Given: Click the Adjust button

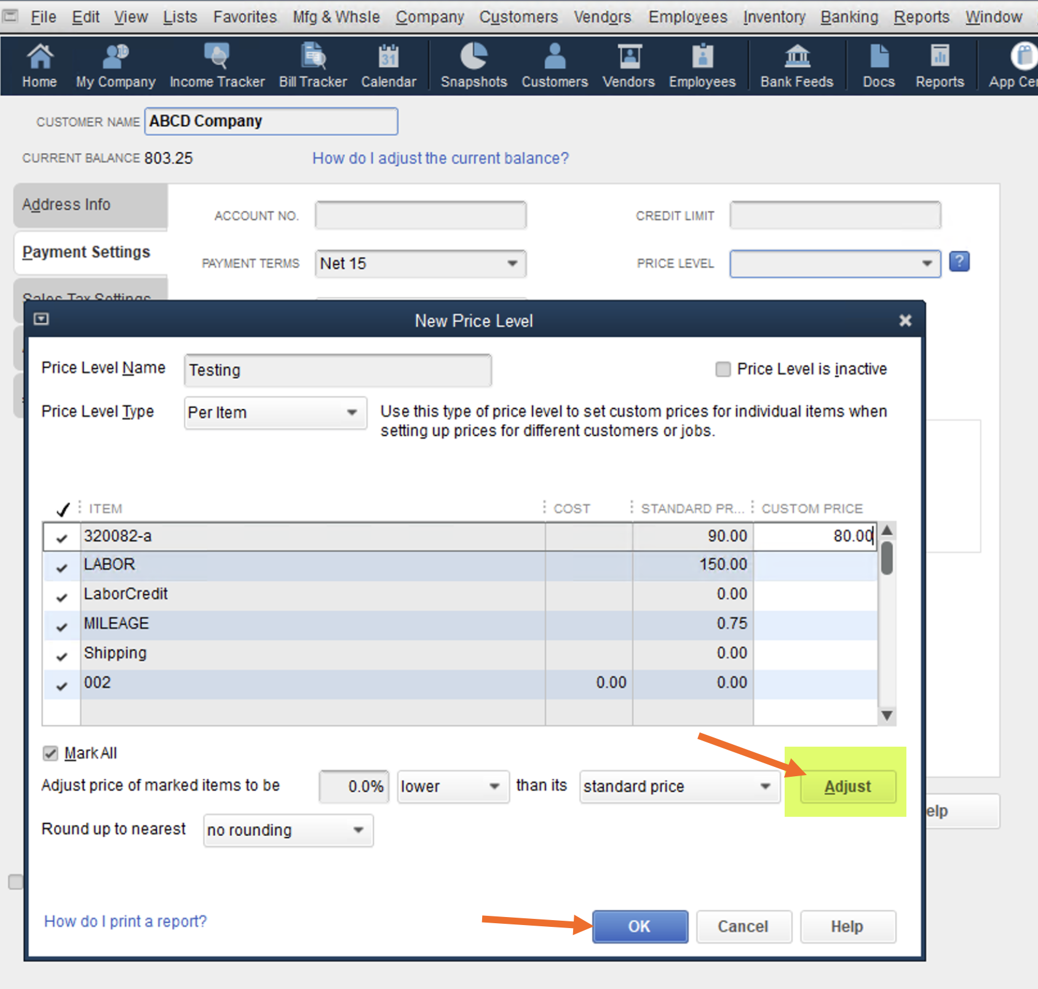Looking at the screenshot, I should pos(847,787).
